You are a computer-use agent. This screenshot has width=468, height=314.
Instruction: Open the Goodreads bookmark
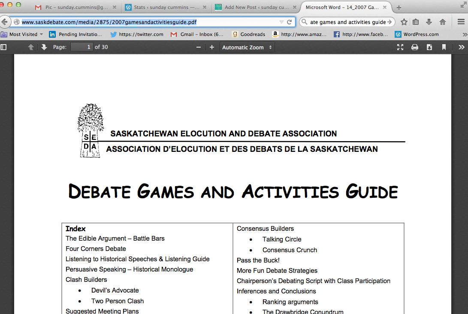pos(249,34)
